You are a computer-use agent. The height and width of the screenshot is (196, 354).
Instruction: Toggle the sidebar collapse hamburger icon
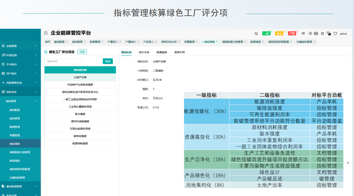pos(46,33)
